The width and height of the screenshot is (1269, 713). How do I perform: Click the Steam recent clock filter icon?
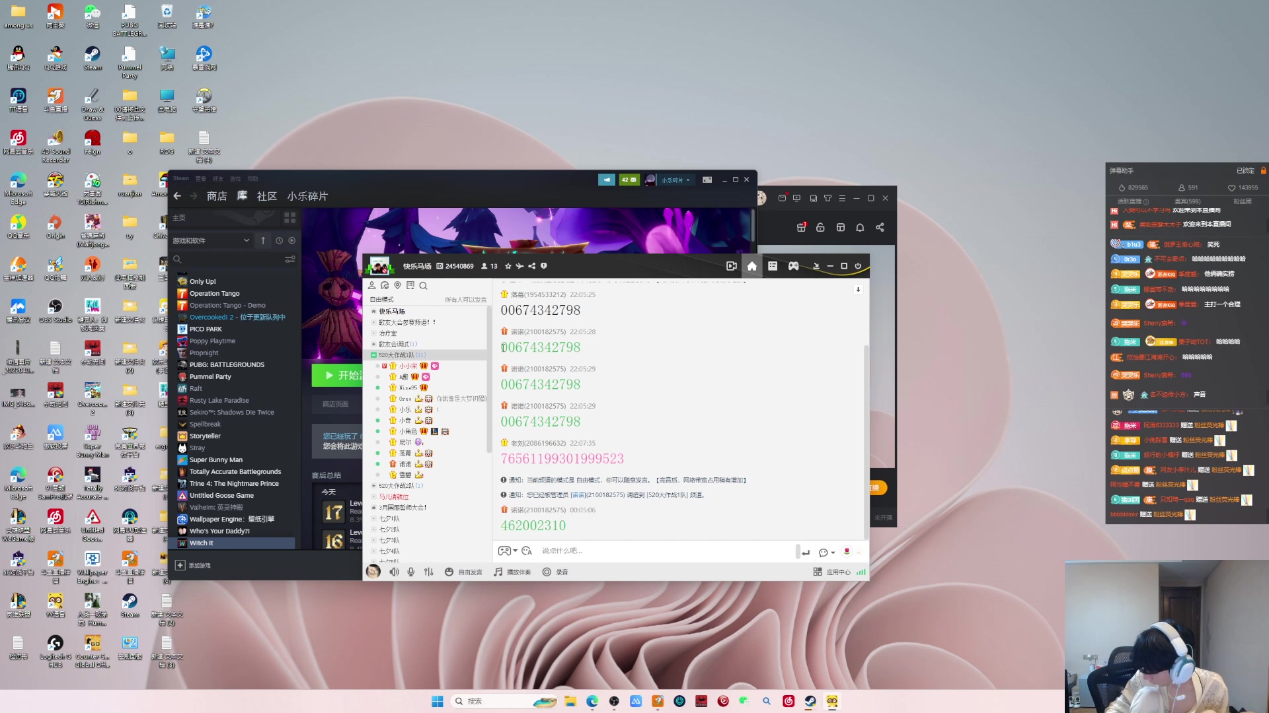point(279,240)
